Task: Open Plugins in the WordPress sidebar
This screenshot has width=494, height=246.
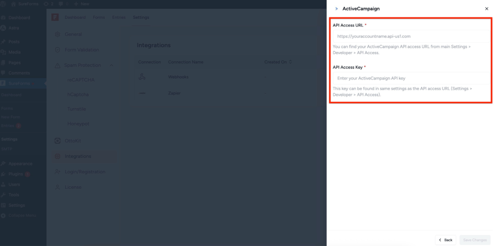Action: click(15, 174)
